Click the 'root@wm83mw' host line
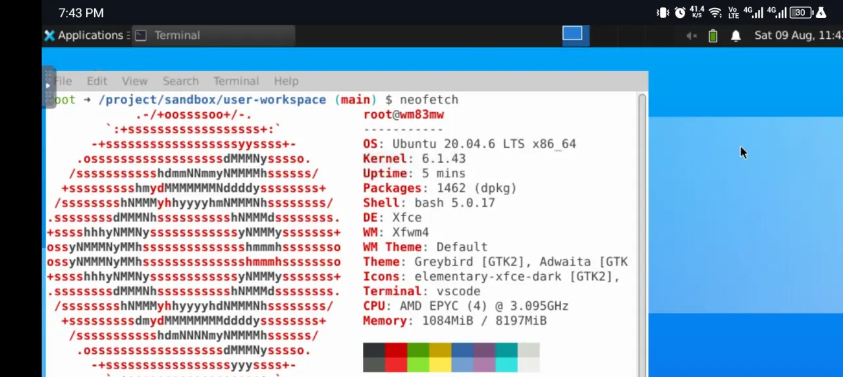Image resolution: width=843 pixels, height=377 pixels. tap(404, 115)
